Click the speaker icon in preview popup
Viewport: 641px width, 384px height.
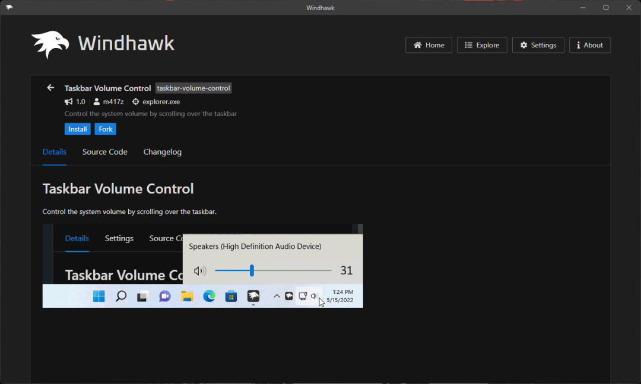coord(200,271)
